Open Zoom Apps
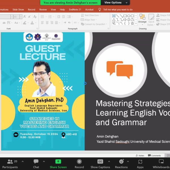This screenshot has height=170, width=170. [x=140, y=163]
